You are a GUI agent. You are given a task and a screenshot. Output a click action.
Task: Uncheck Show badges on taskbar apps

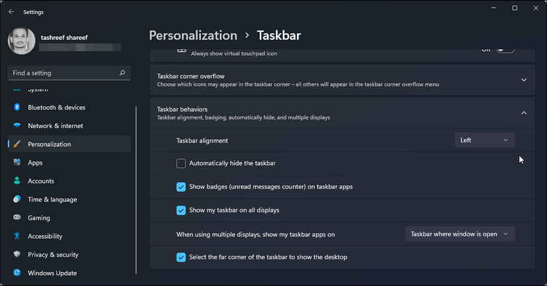(x=181, y=186)
